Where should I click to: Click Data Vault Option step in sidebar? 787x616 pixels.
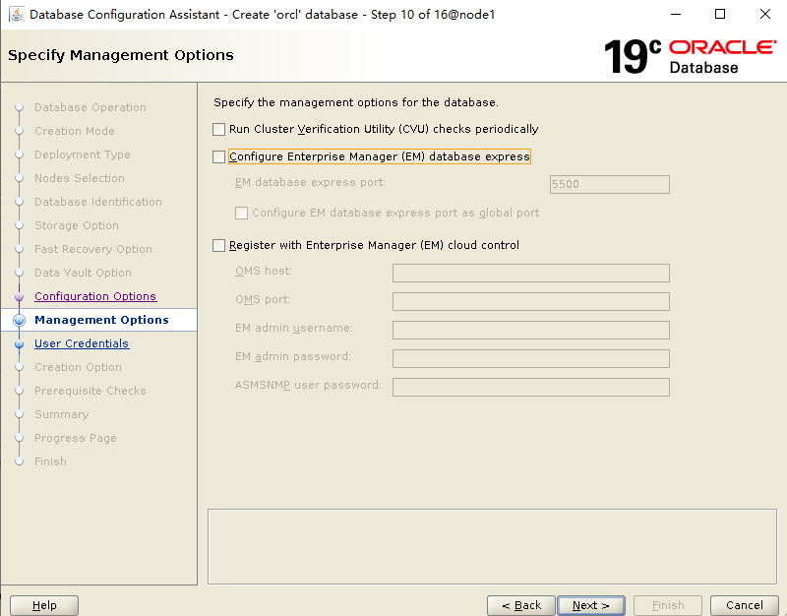point(83,273)
